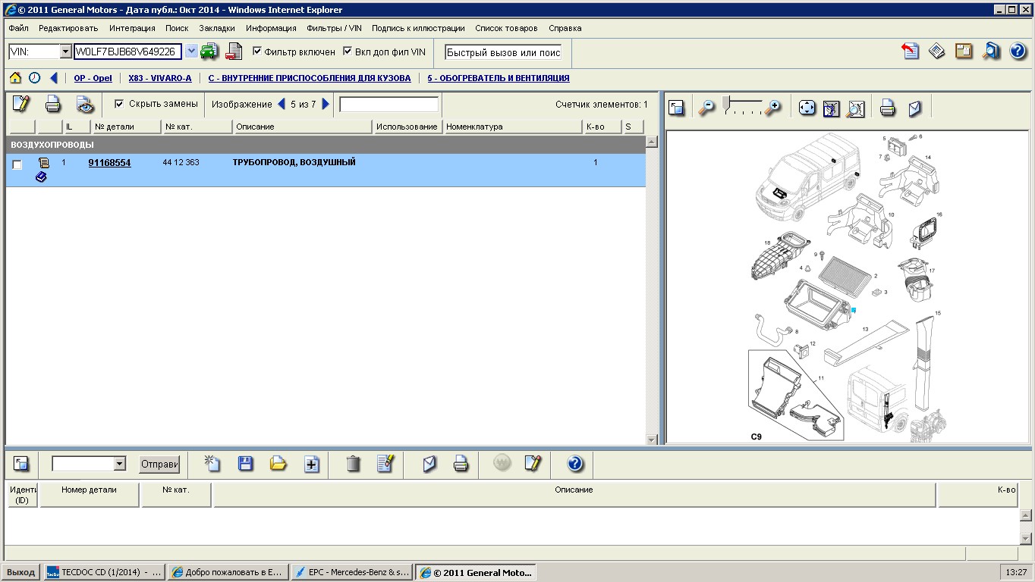
Task: Click zoom in magnifier on illustration toolbar
Action: click(x=772, y=108)
